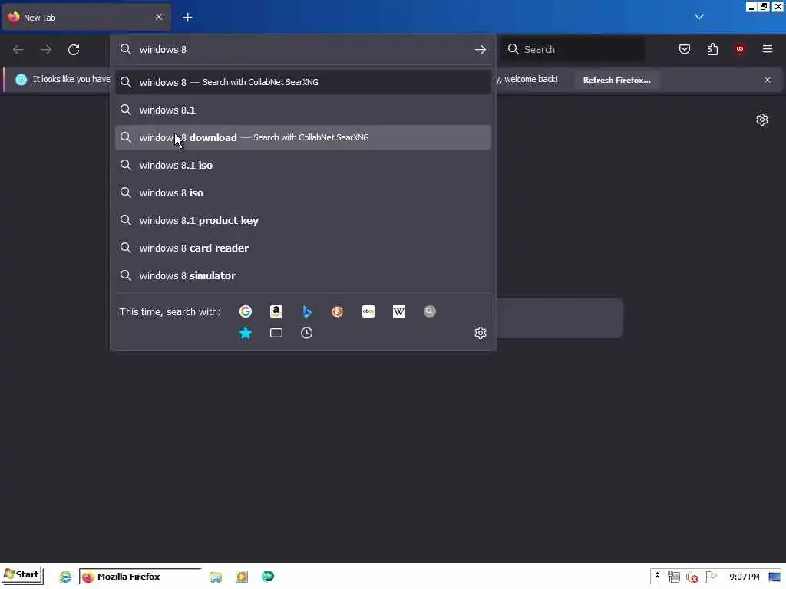Launch Internet Explorer from taskbar
Screen dimensions: 786x589
[x=65, y=577]
